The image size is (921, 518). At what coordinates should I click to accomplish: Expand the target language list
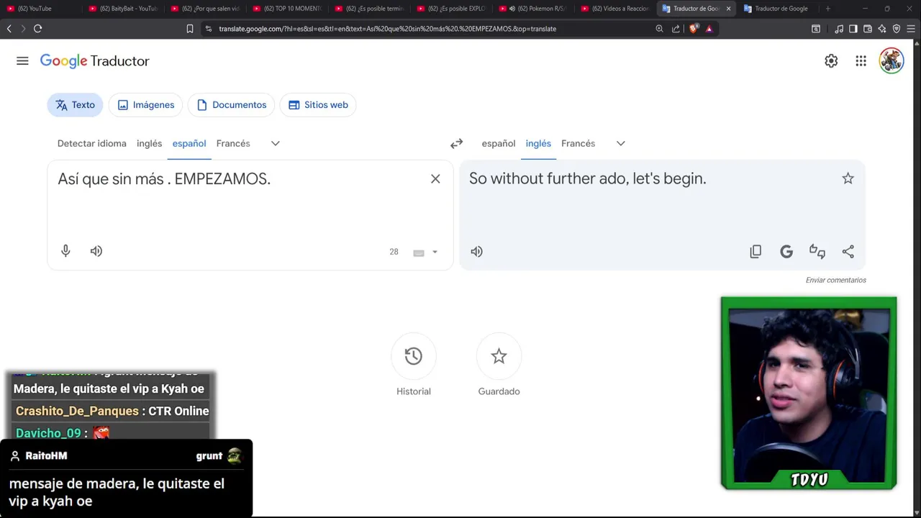(620, 144)
